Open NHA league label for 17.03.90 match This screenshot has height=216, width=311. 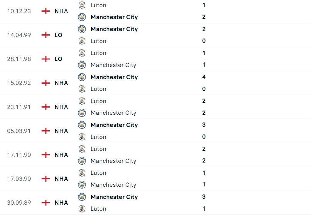[x=61, y=179]
